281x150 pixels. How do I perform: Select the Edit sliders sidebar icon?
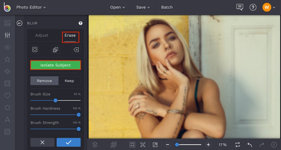7,35
